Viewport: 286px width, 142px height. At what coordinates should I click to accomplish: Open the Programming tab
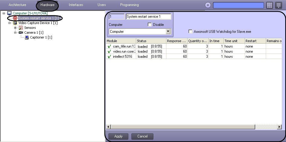coord(129,5)
